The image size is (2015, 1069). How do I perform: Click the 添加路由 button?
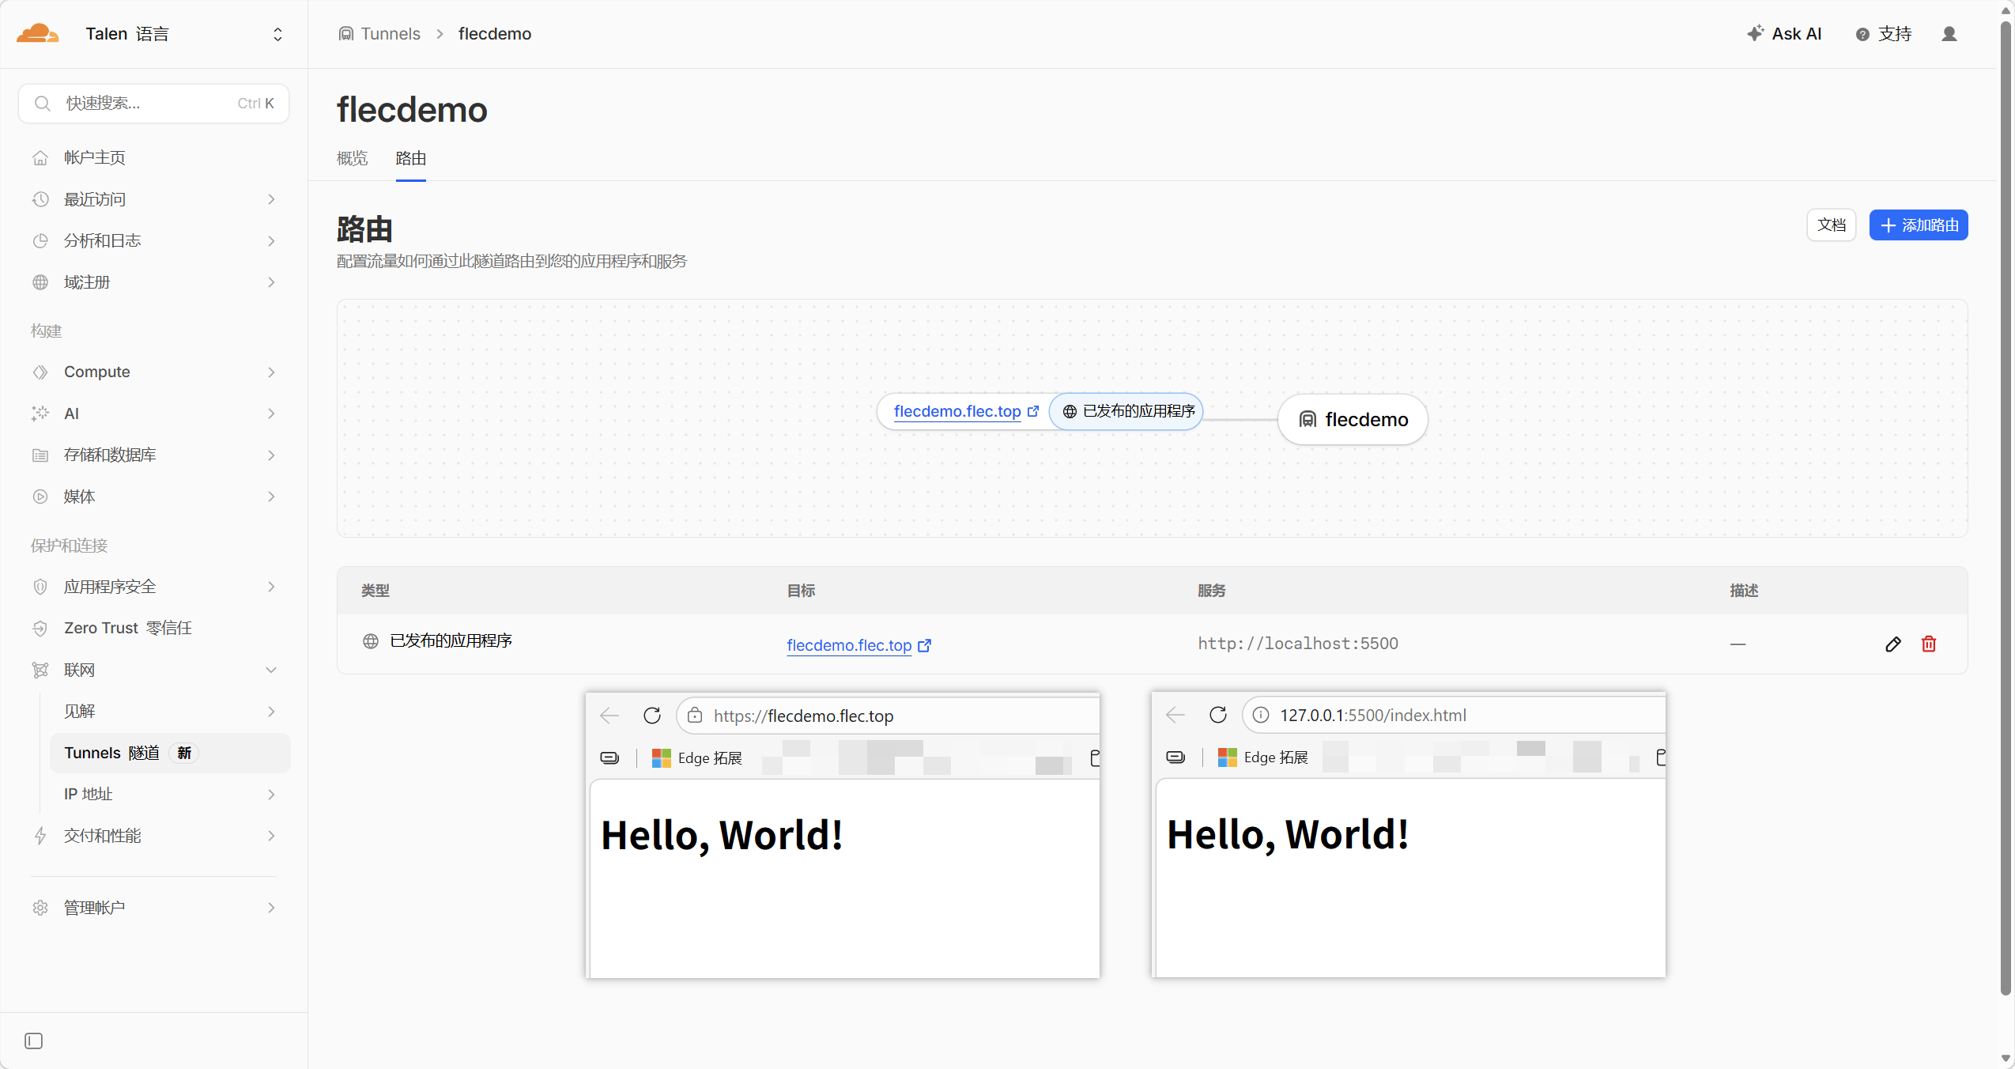(x=1918, y=225)
